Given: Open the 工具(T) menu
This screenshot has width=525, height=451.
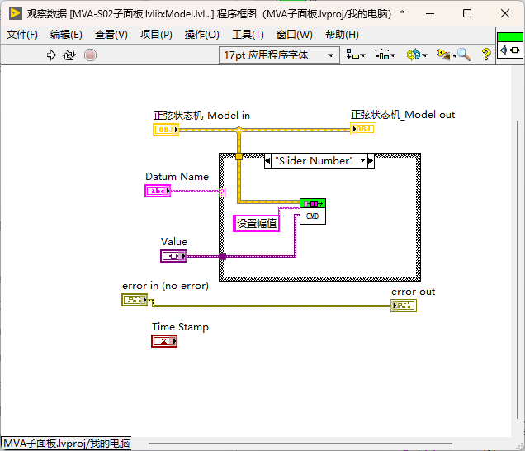Looking at the screenshot, I should pos(248,35).
